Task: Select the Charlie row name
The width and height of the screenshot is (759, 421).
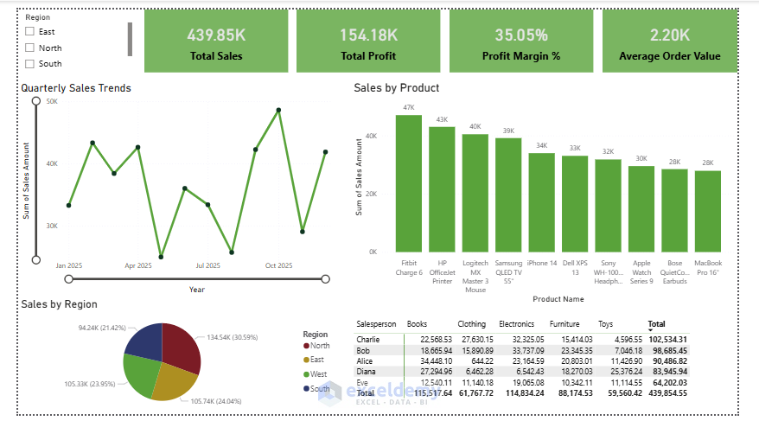Action: pyautogui.click(x=368, y=340)
